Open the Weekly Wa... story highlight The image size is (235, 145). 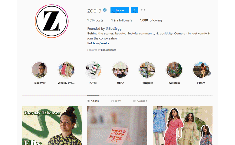click(x=66, y=70)
